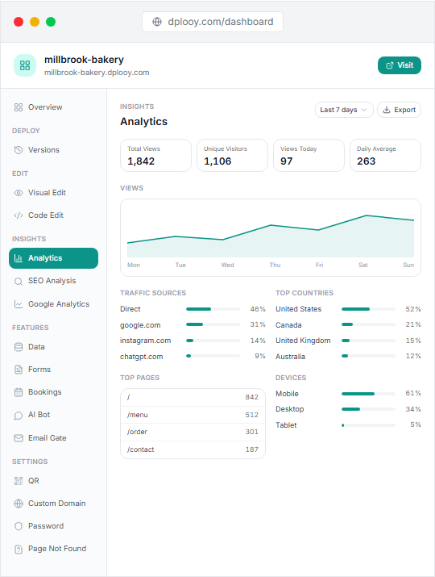This screenshot has height=577, width=435.
Task: Click the instagram.com traffic source
Action: tap(193, 341)
